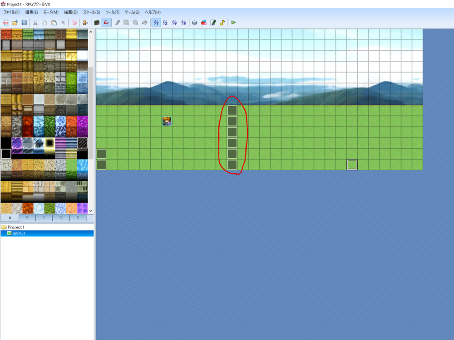Open the ヘルプ(H) menu

click(153, 12)
